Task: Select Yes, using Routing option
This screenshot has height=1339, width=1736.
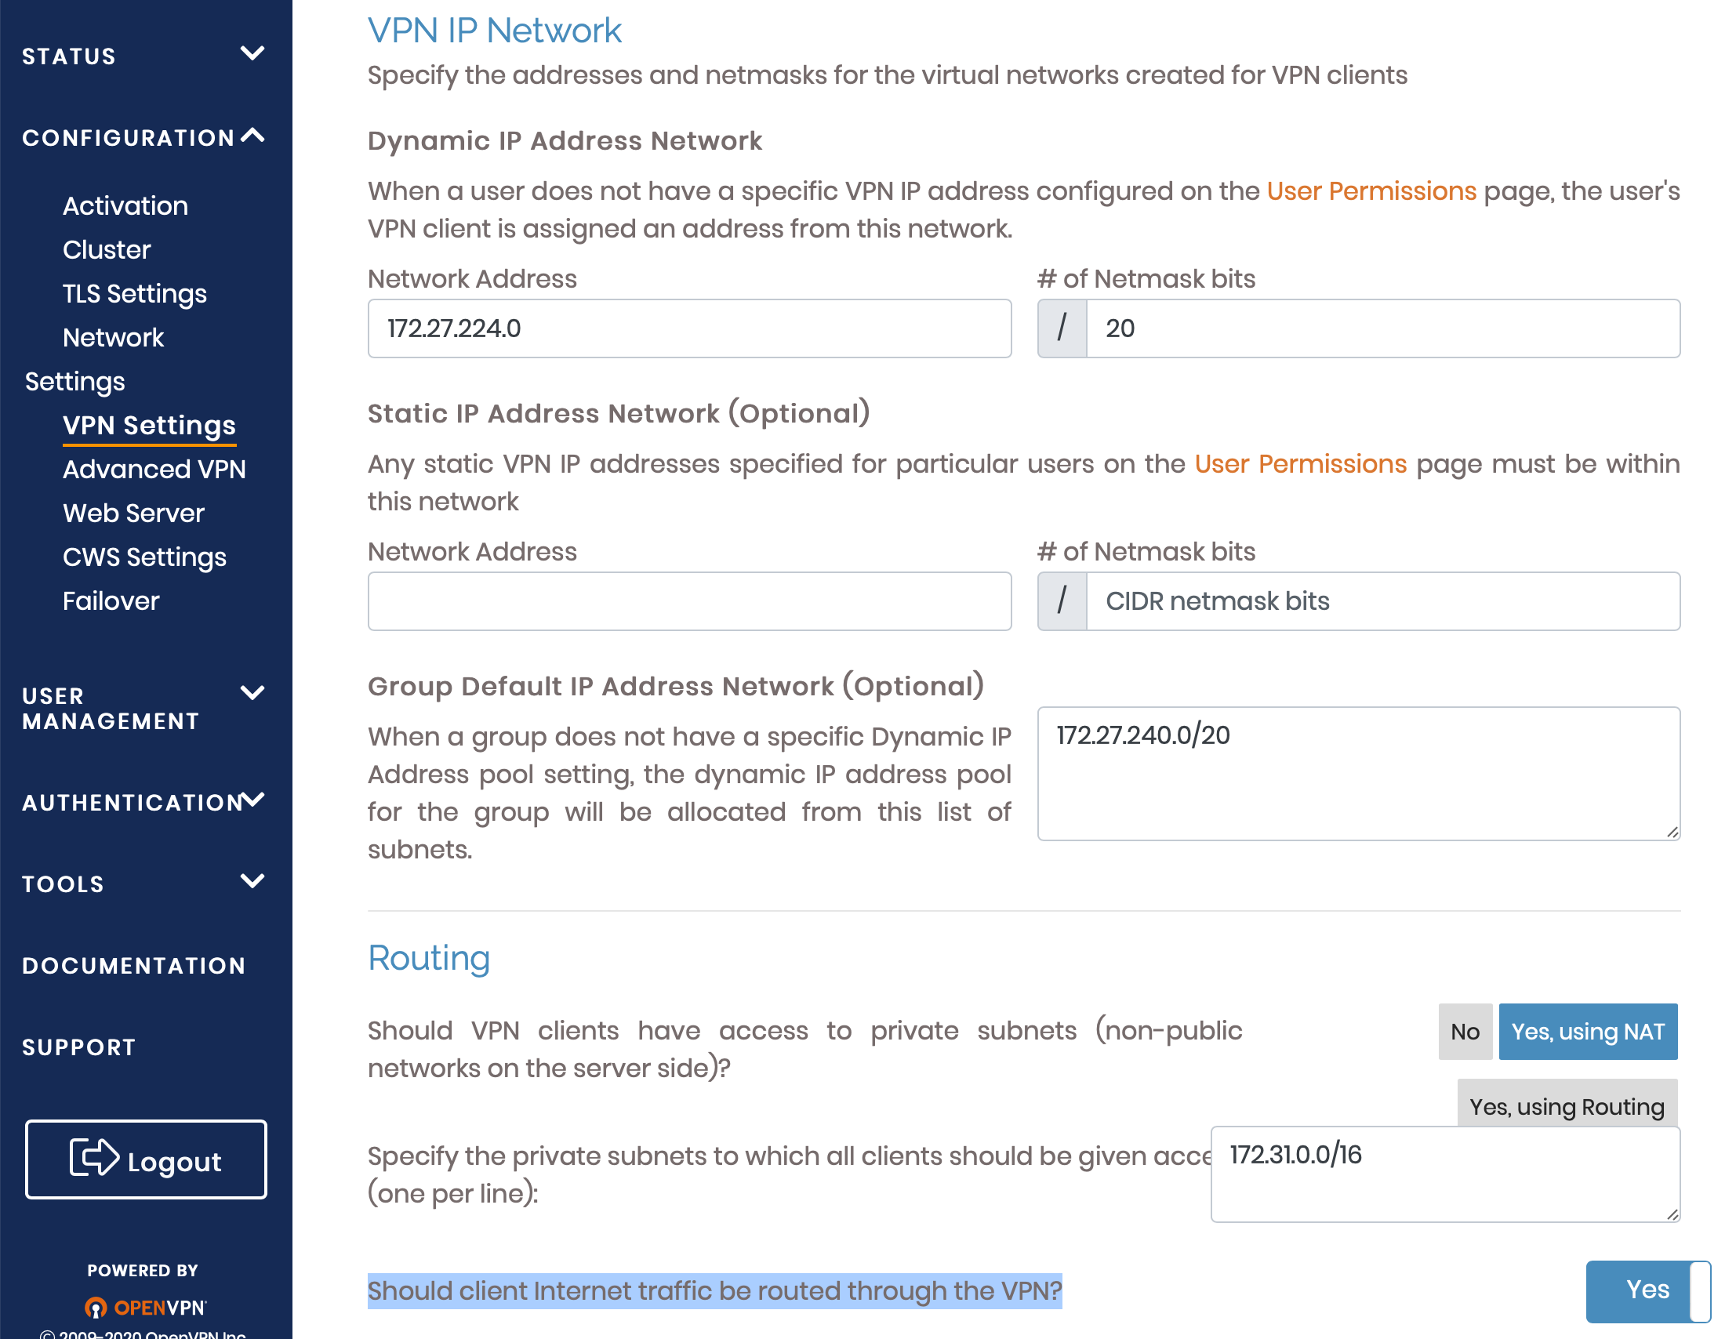Action: point(1566,1105)
